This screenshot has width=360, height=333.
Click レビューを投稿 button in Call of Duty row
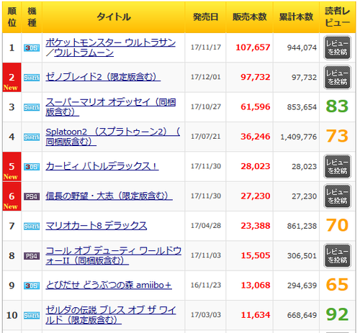[337, 256]
